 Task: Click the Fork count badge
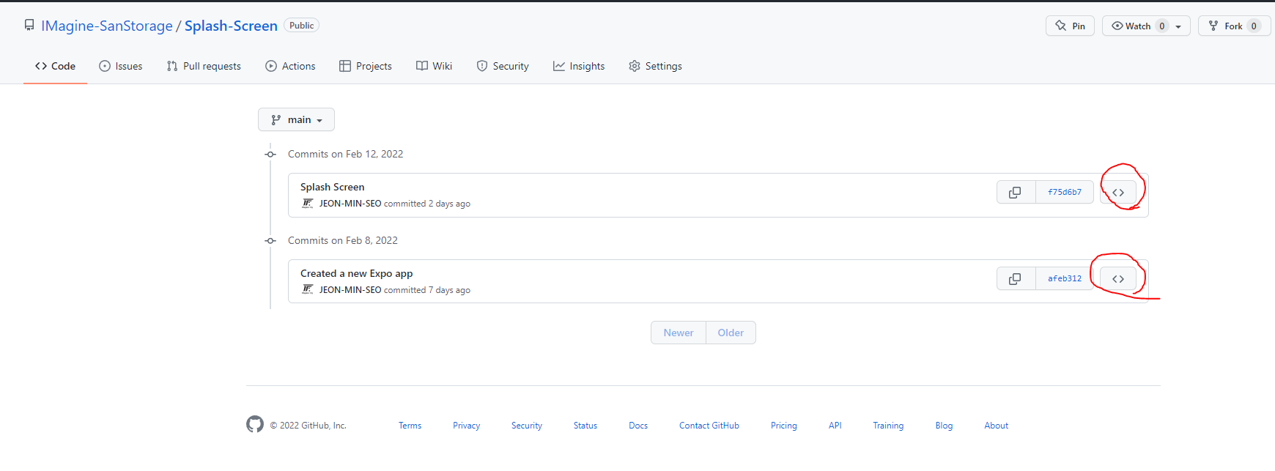(1254, 26)
